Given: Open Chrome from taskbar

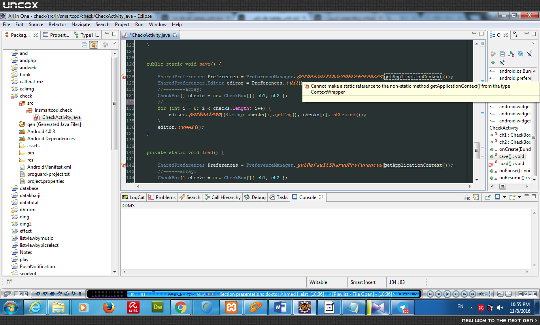Looking at the screenshot, I should click(x=181, y=307).
